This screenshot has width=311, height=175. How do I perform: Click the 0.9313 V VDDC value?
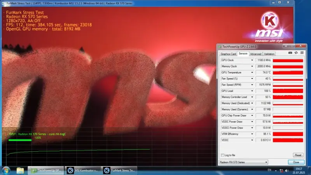pyautogui.click(x=264, y=140)
